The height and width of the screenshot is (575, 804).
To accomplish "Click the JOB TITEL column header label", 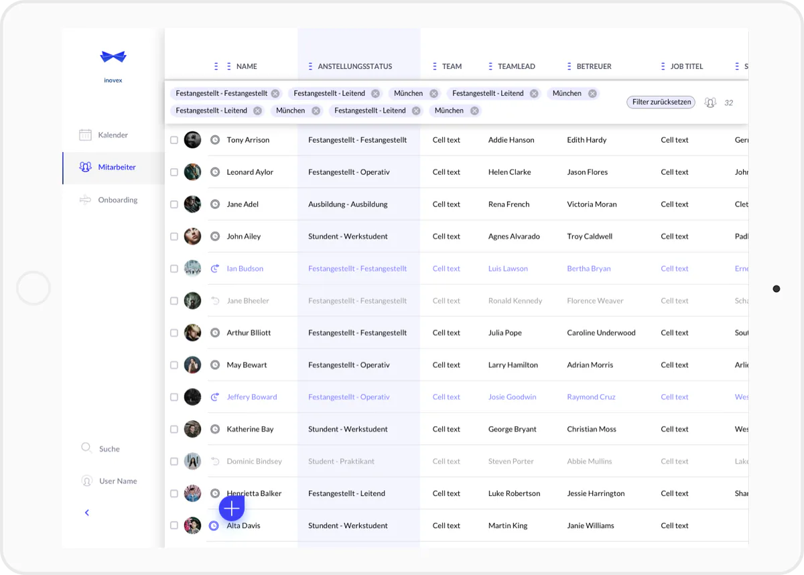I will coord(687,66).
